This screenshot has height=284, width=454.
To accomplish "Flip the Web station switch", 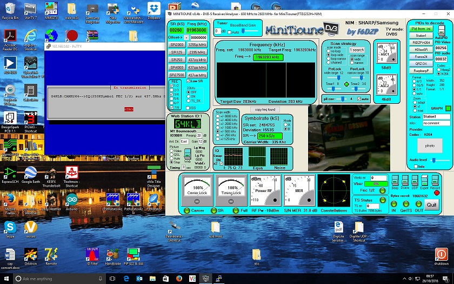I will (188, 154).
